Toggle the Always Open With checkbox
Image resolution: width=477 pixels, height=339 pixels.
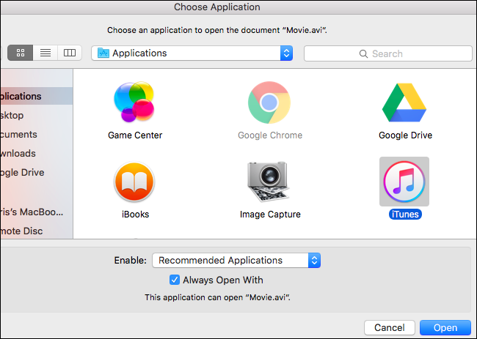[175, 280]
